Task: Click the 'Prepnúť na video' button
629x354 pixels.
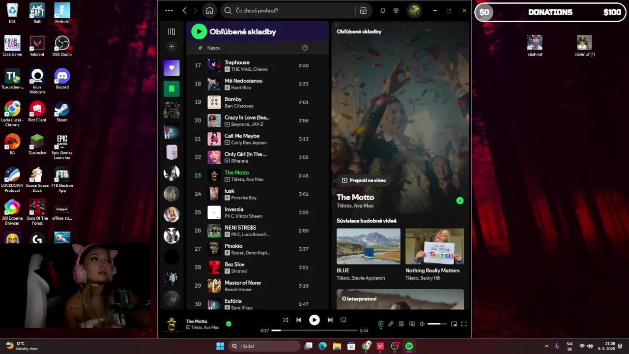Action: click(364, 180)
